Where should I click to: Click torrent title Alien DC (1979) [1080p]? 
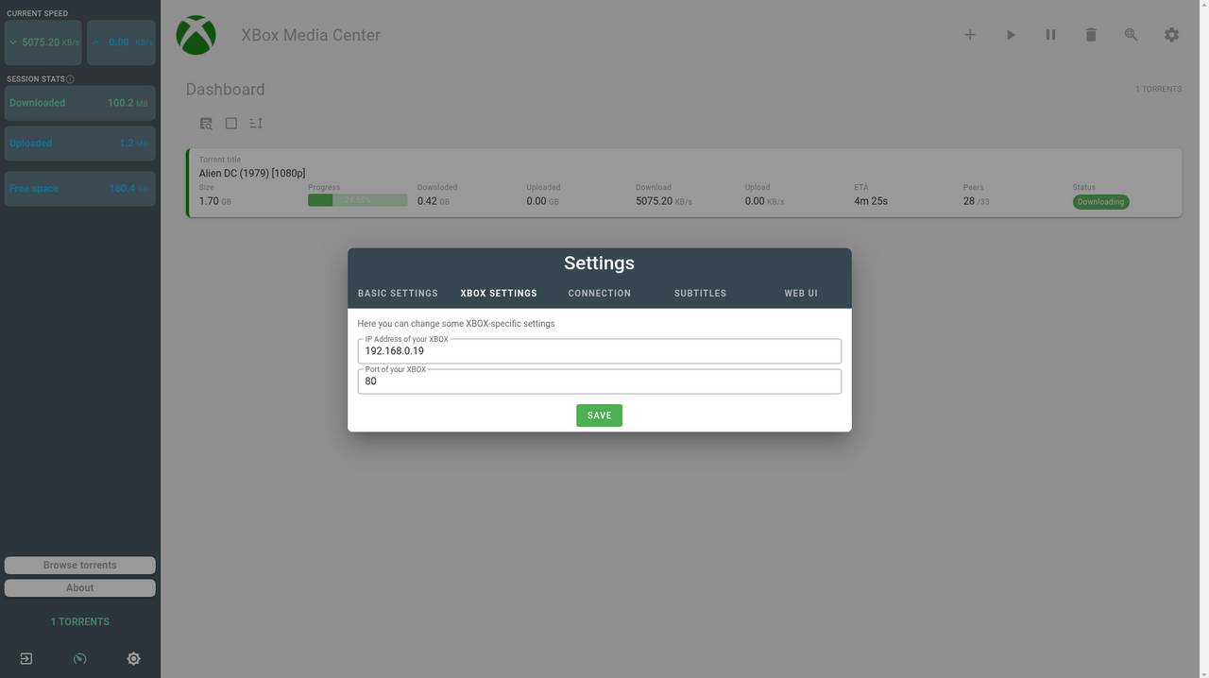pyautogui.click(x=252, y=174)
